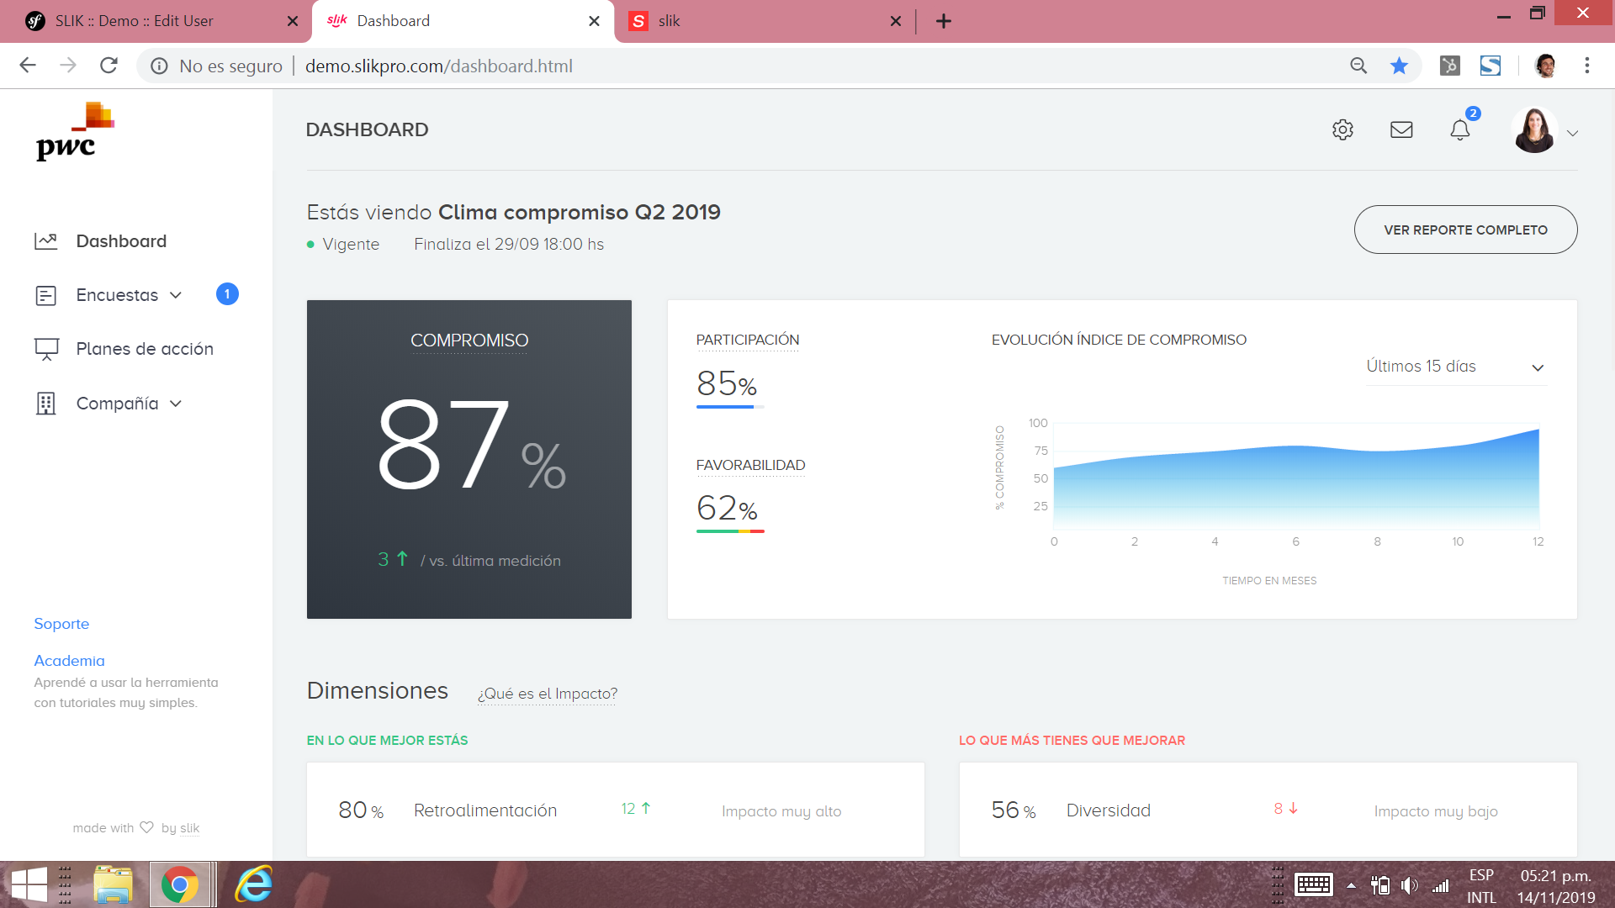This screenshot has height=908, width=1615.
Task: Open the messages envelope icon
Action: (x=1401, y=129)
